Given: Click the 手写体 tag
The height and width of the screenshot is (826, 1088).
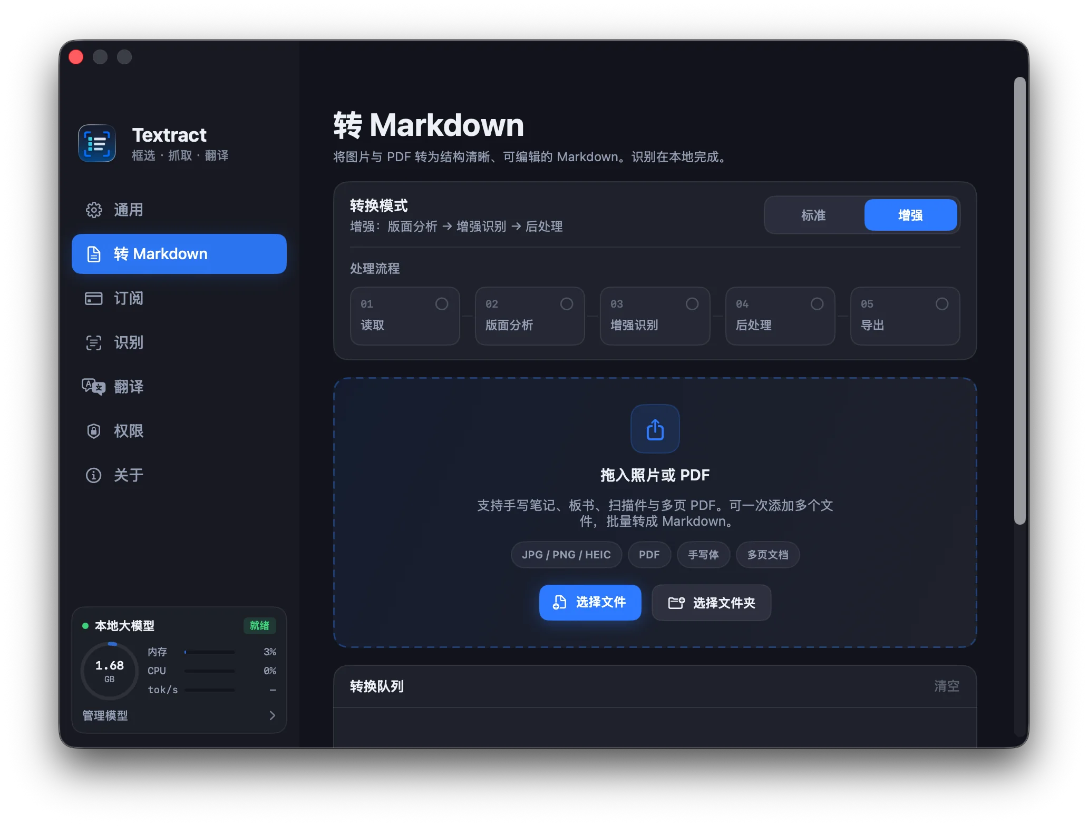Looking at the screenshot, I should [x=703, y=555].
